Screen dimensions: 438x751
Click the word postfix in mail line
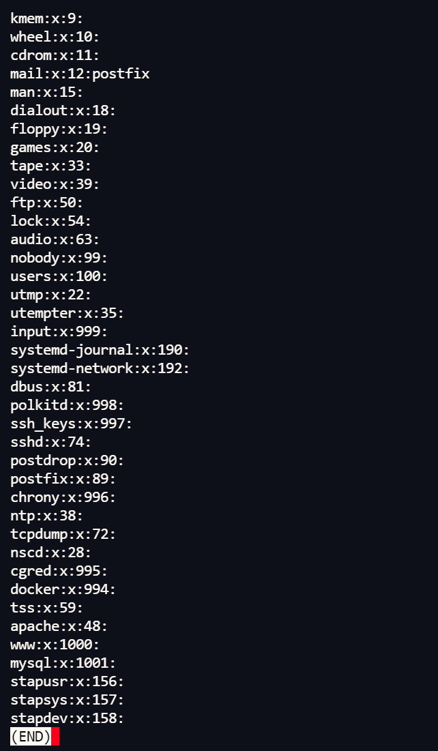click(121, 74)
